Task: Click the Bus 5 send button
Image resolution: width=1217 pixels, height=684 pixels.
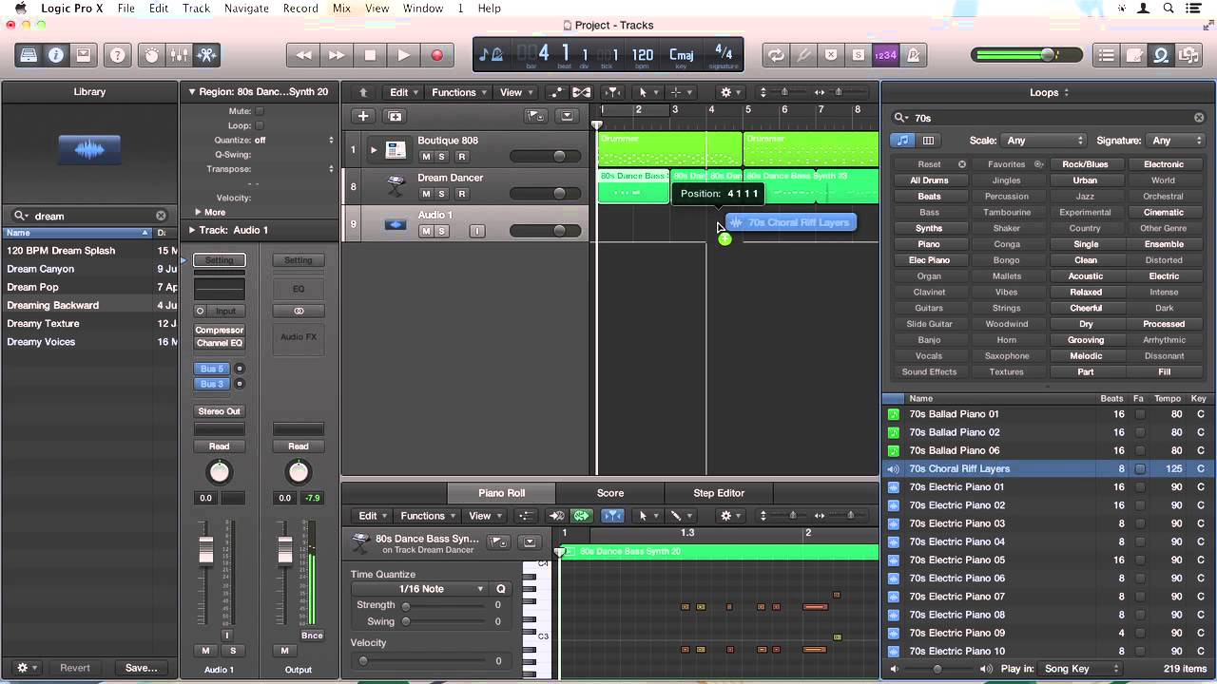Action: (x=212, y=369)
